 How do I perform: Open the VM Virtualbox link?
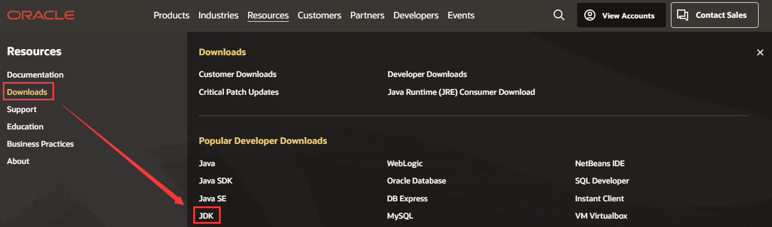pos(601,216)
